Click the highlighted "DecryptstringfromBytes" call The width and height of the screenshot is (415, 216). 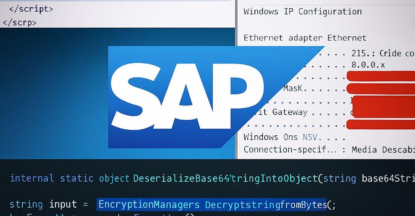pos(266,205)
